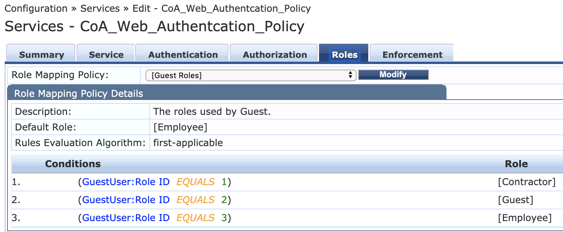Screen dimensions: 563x232
Task: Select the Authorization tab
Action: tap(275, 55)
